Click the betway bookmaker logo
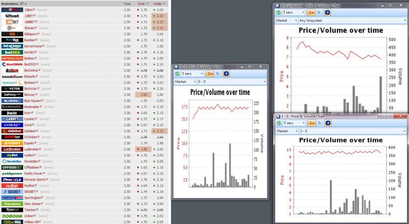Viewport: 409px width, 224px height. point(12,95)
